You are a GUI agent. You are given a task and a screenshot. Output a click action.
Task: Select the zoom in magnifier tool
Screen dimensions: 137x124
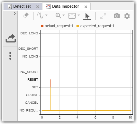pos(58,16)
